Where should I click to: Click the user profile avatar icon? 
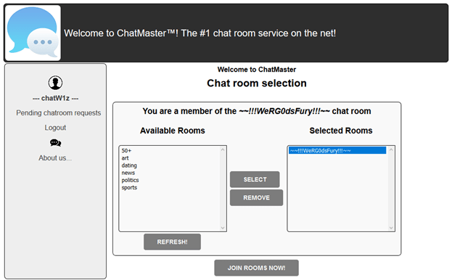point(55,83)
